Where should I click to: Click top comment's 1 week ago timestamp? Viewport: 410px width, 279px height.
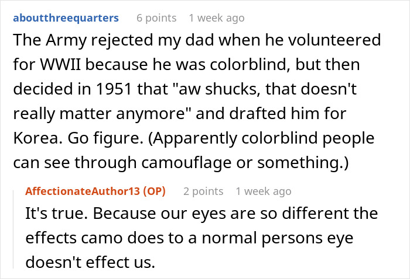point(217,18)
